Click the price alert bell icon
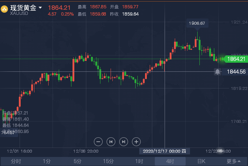The height and width of the screenshot is (166, 248). click(x=218, y=72)
